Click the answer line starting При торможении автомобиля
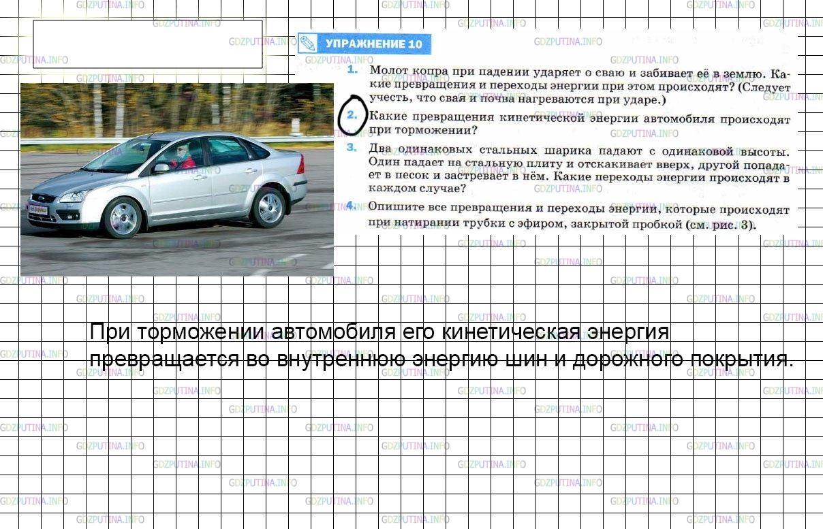The height and width of the screenshot is (529, 823). 379,332
